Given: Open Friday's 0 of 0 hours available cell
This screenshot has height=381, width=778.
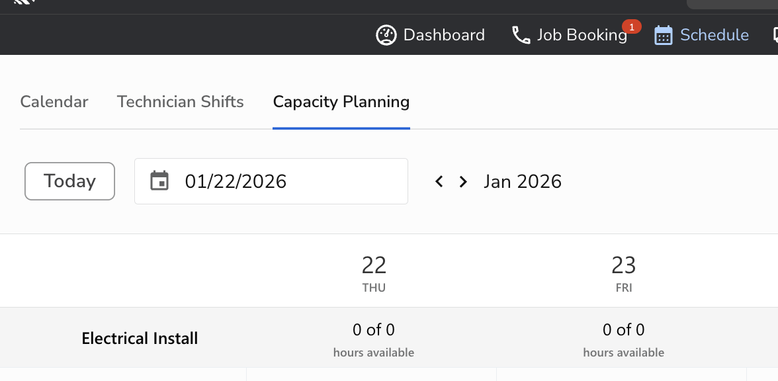Looking at the screenshot, I should tap(623, 339).
